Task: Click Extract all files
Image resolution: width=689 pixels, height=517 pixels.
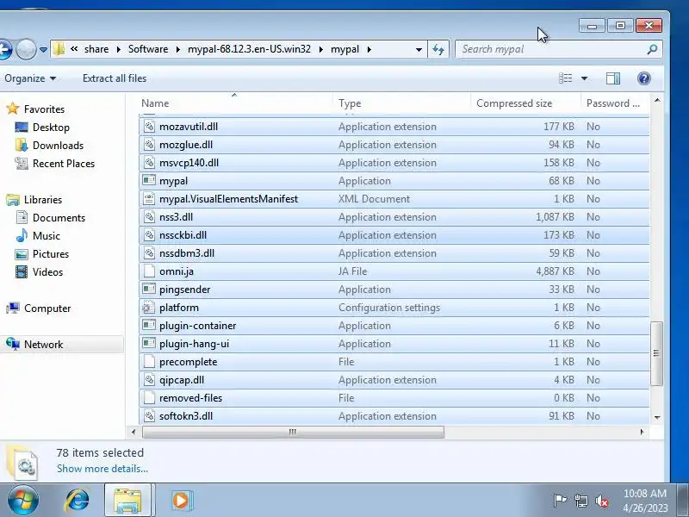Action: pyautogui.click(x=115, y=78)
